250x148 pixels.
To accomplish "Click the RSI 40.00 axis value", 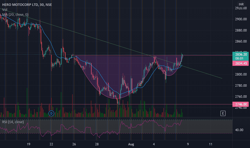I will coord(239,130).
